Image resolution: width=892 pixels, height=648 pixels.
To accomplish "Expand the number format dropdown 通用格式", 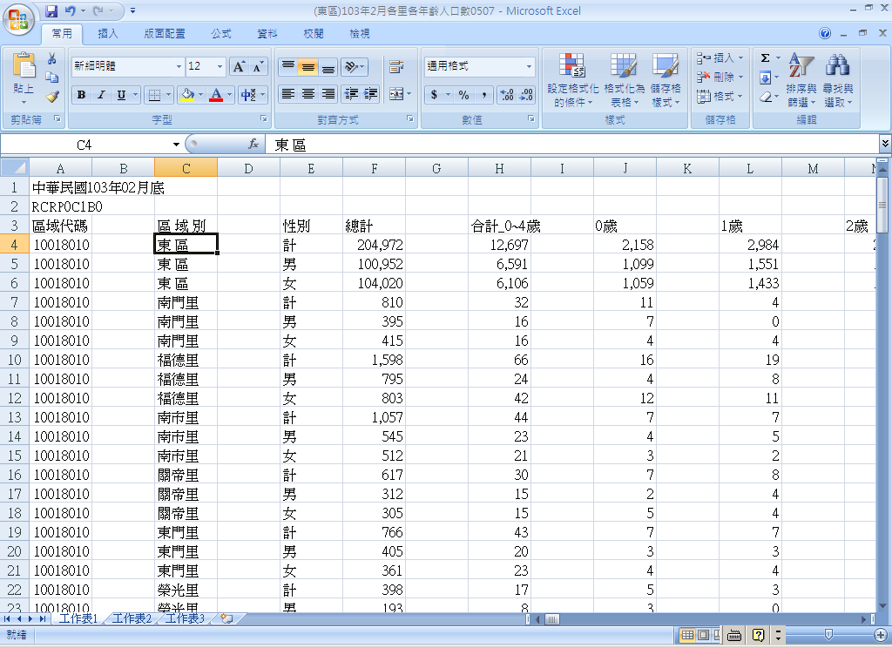I will pos(529,66).
